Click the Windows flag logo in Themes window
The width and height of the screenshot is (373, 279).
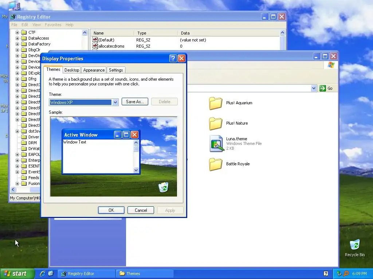coord(331,65)
